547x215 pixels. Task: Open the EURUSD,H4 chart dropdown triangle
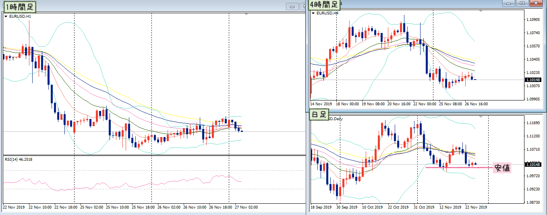(x=313, y=13)
